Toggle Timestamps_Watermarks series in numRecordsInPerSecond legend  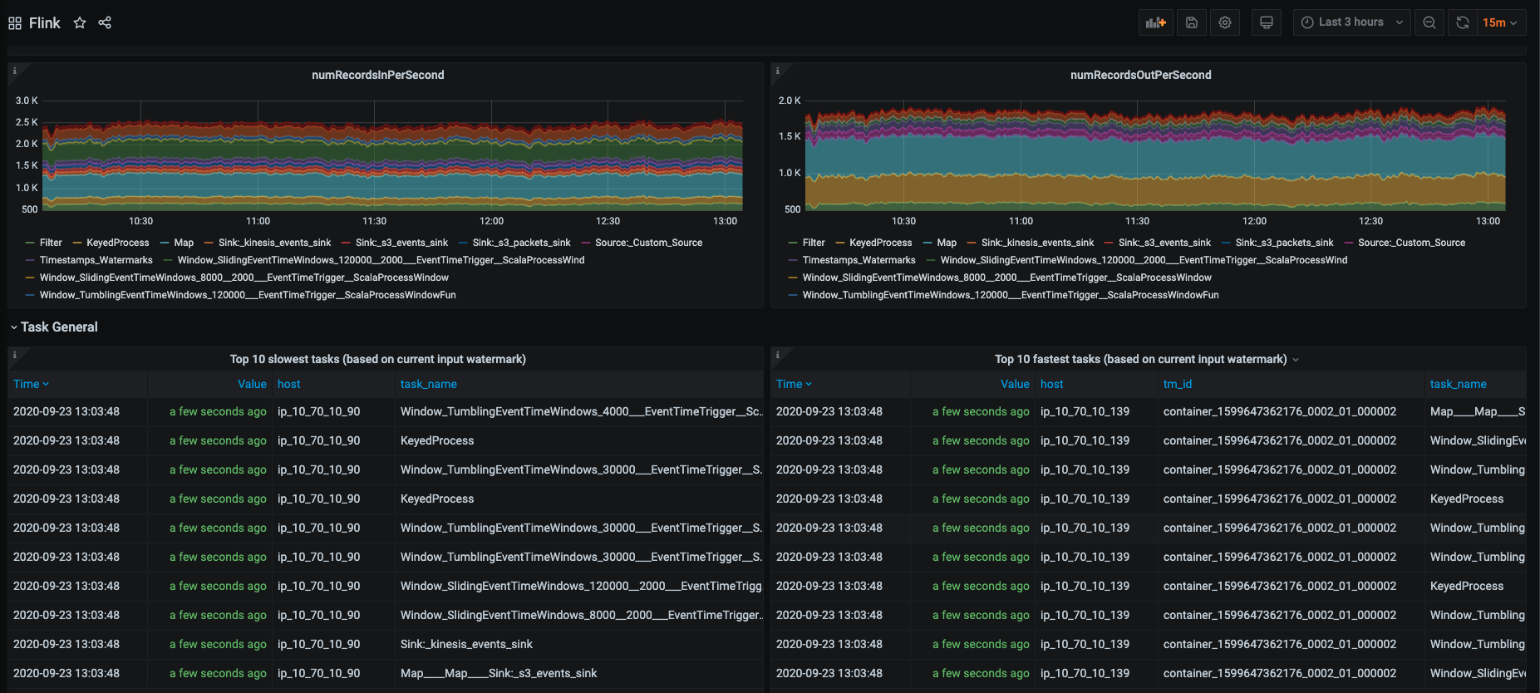tap(96, 260)
